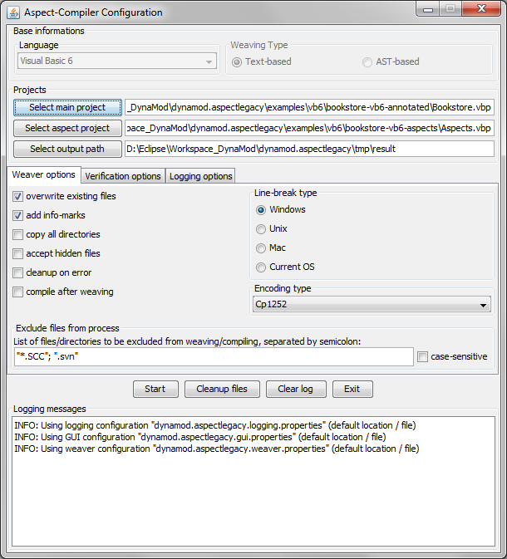Switch to Weaver options tab

pyautogui.click(x=43, y=174)
